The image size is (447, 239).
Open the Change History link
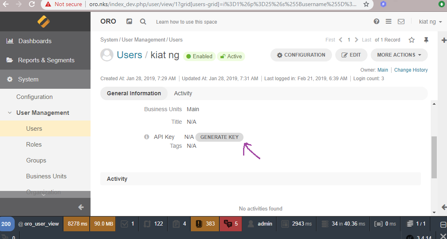click(411, 70)
